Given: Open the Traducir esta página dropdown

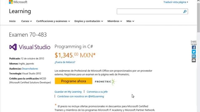Looking at the screenshot, I should [x=176, y=2].
